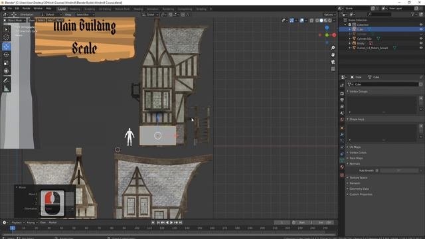Open World properties tab
Viewport: 425px width, 239px height.
(x=342, y=119)
